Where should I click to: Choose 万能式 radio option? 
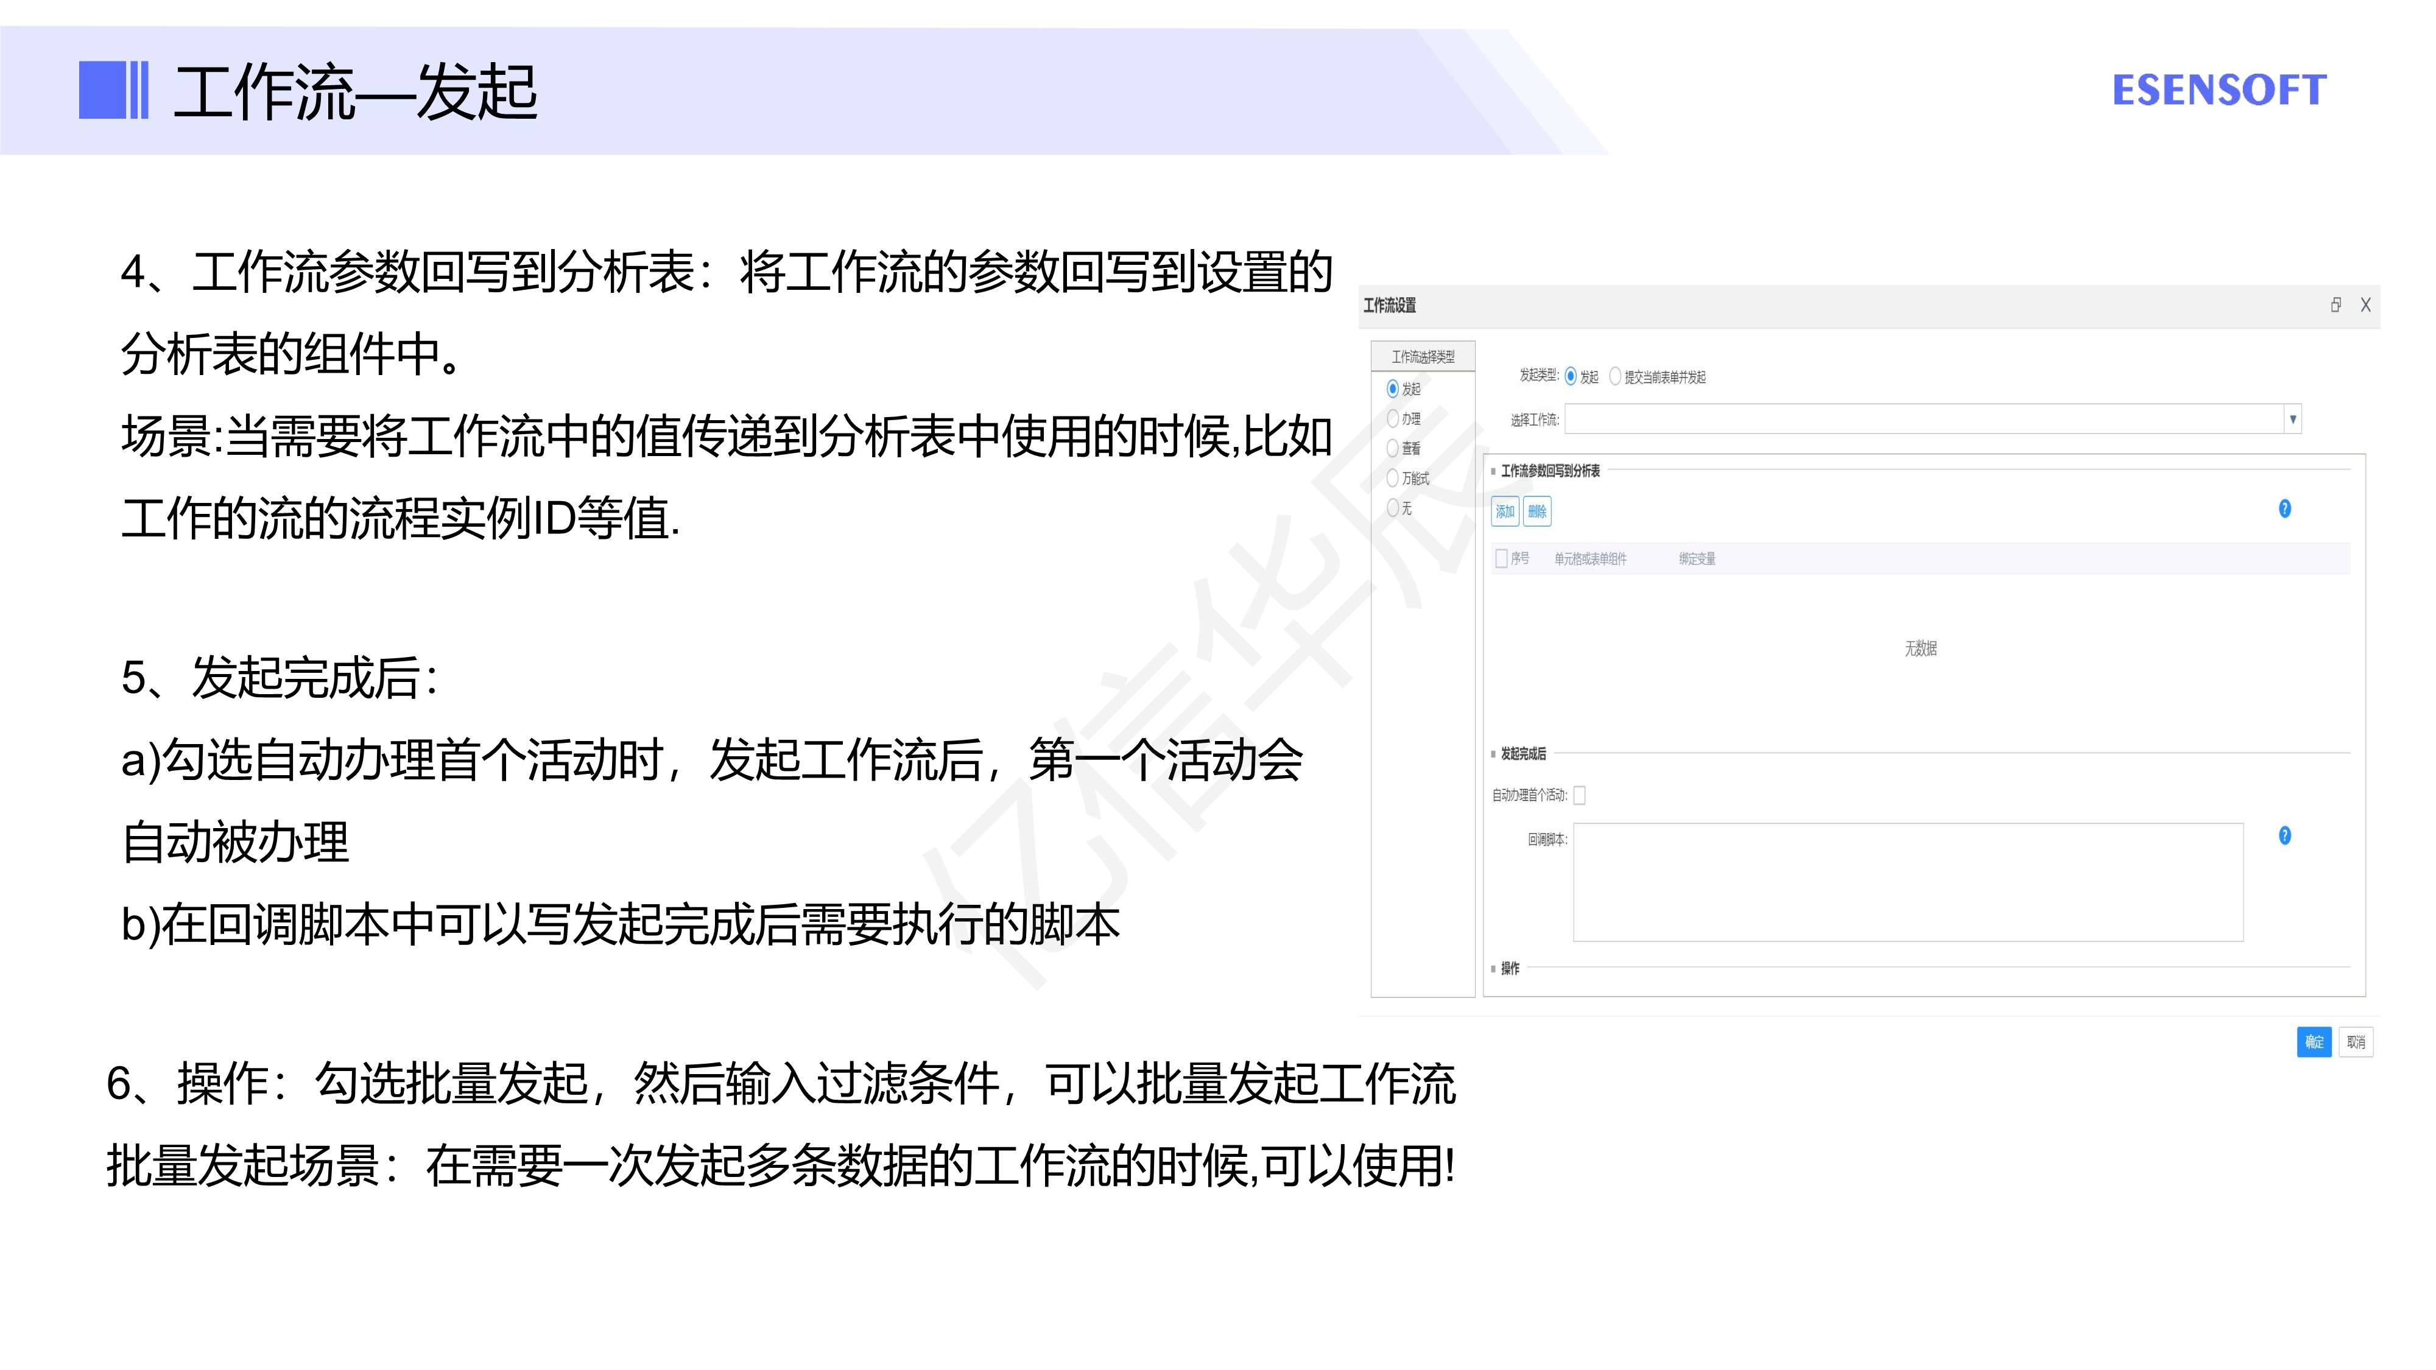click(1392, 479)
